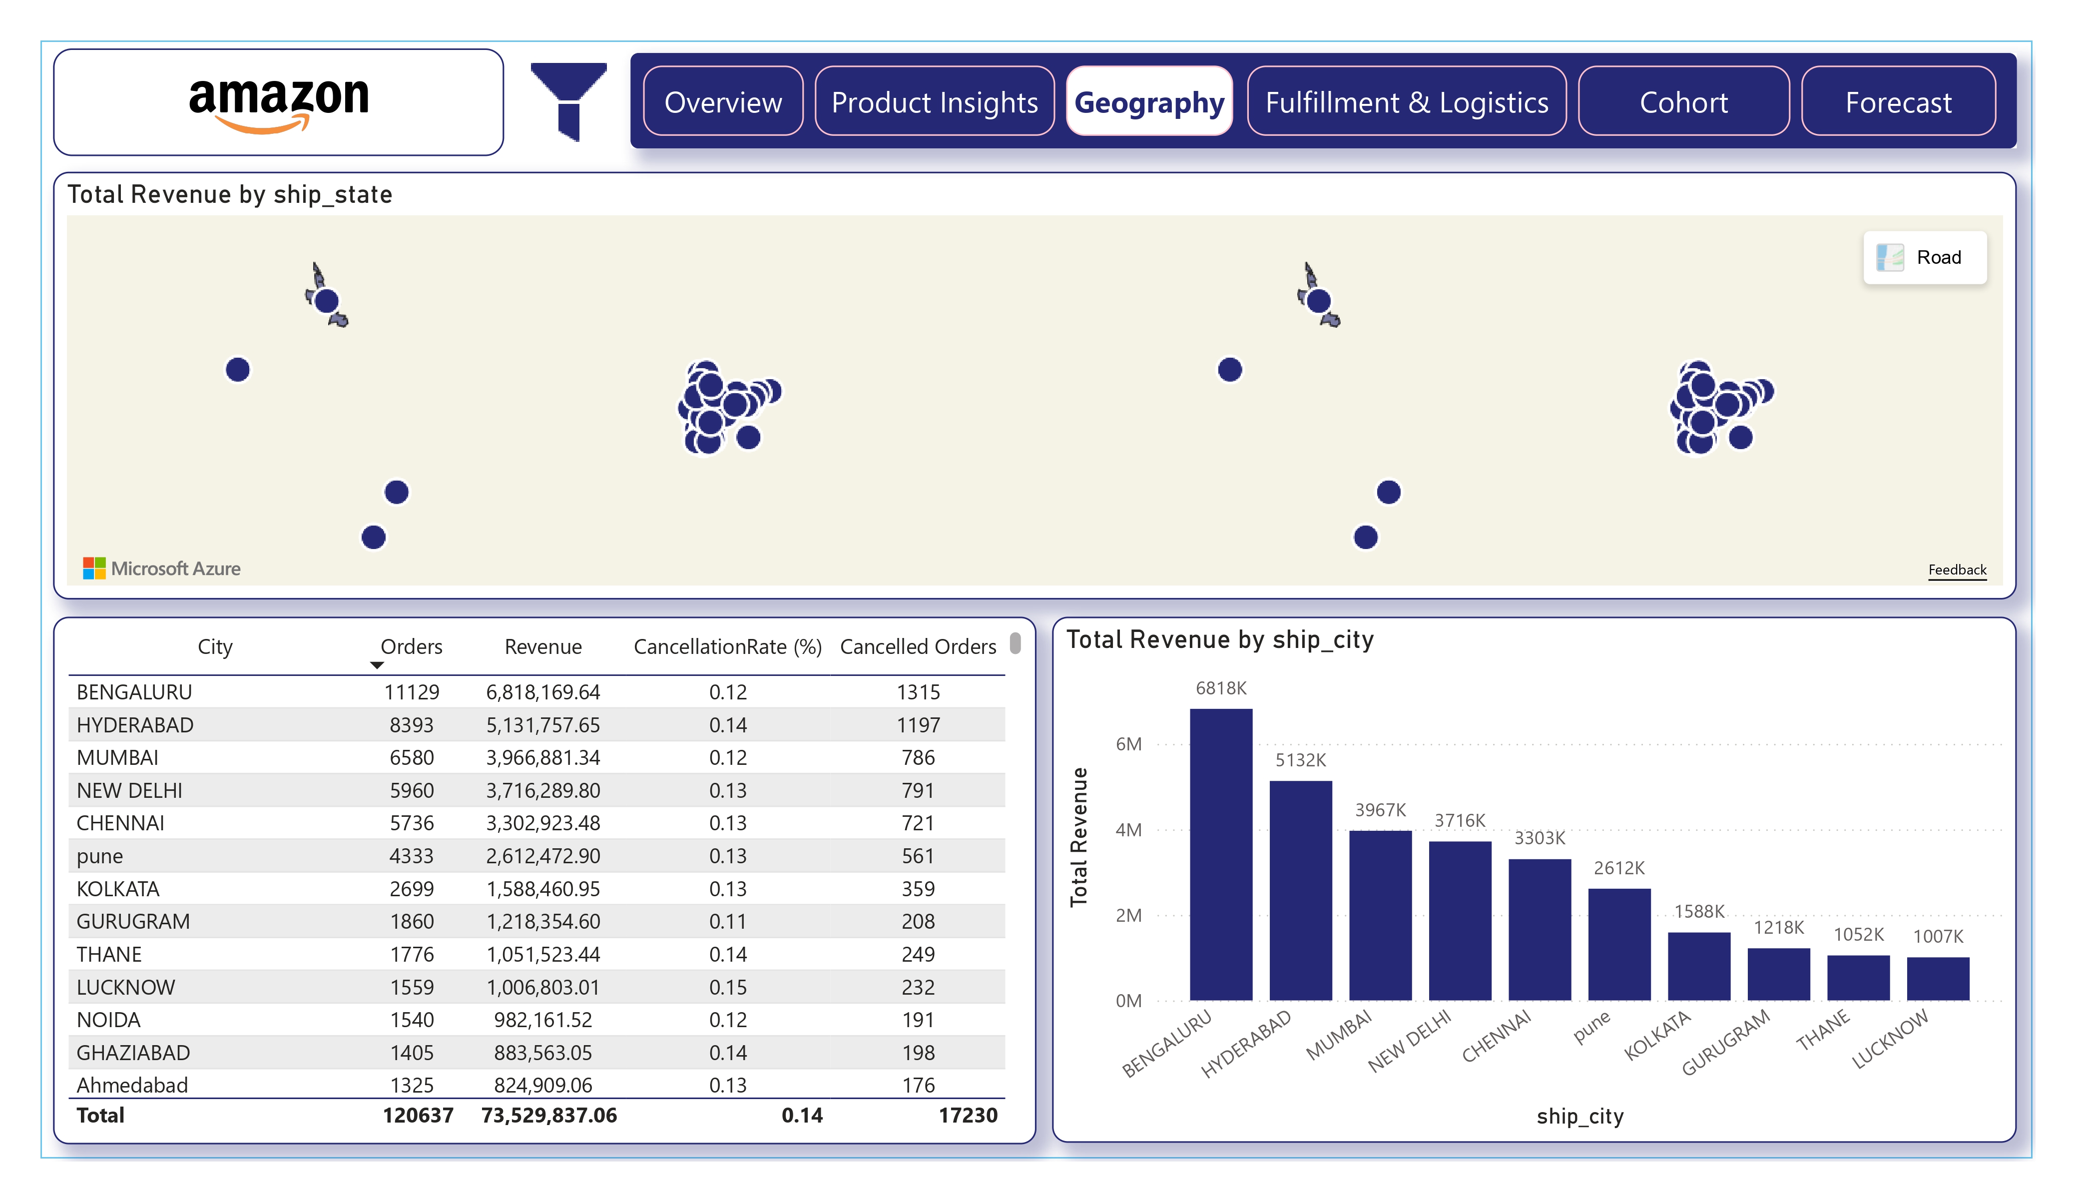The image size is (2073, 1199).
Task: Select the BENGALURU bar in chart
Action: 1221,854
